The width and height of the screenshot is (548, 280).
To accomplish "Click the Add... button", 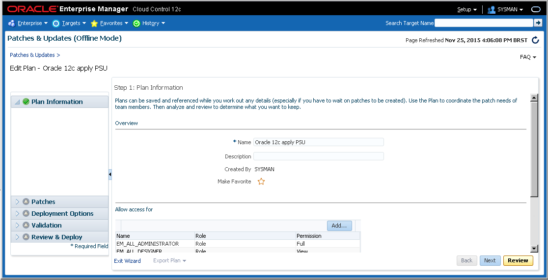I will (339, 226).
